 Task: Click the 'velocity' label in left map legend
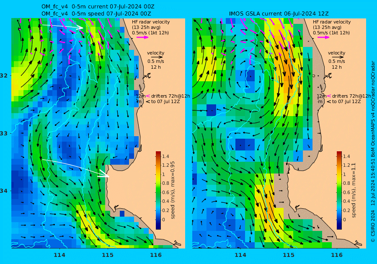[155, 53]
